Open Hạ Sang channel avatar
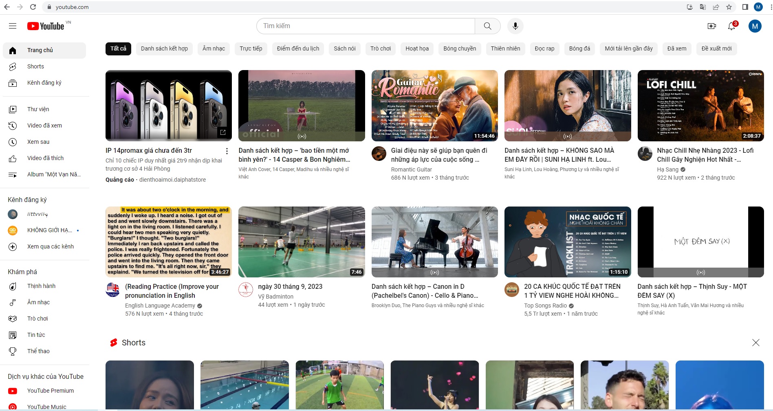773x411 pixels. click(x=645, y=154)
